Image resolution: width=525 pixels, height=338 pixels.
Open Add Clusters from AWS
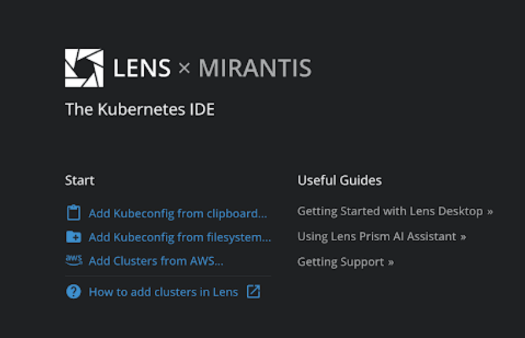tap(156, 261)
